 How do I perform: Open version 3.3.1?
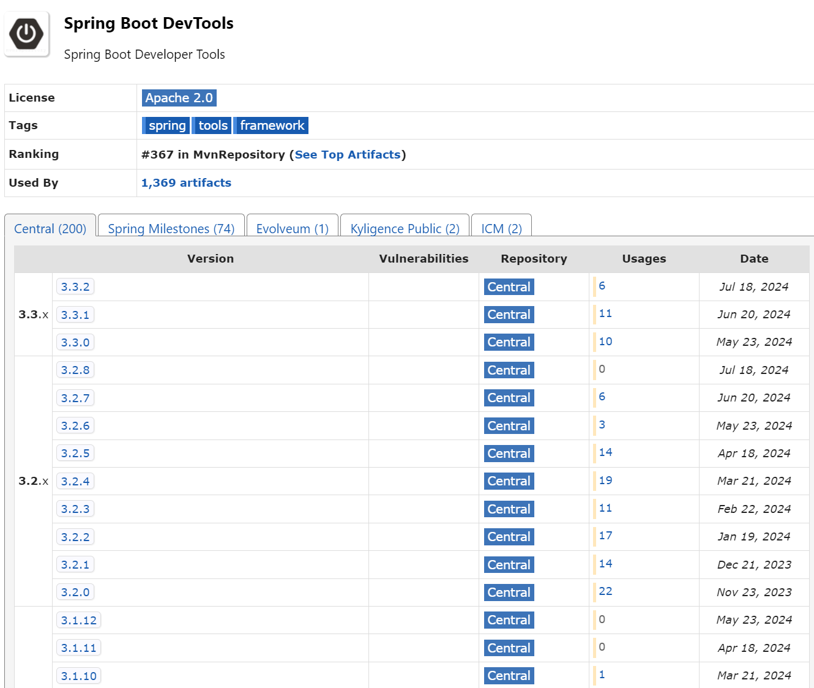(75, 315)
